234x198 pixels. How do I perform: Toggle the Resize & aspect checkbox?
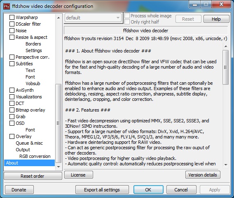click(12, 37)
